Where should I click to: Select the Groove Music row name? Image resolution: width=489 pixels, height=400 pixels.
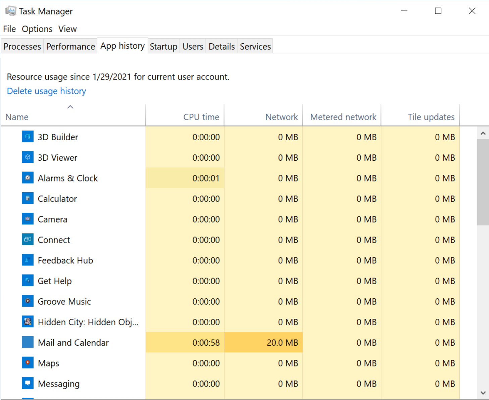pos(64,301)
